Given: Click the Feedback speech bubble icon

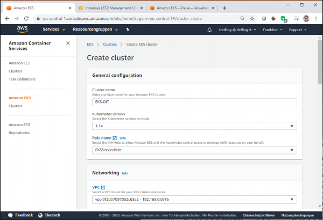Looking at the screenshot, I should click(10, 215).
